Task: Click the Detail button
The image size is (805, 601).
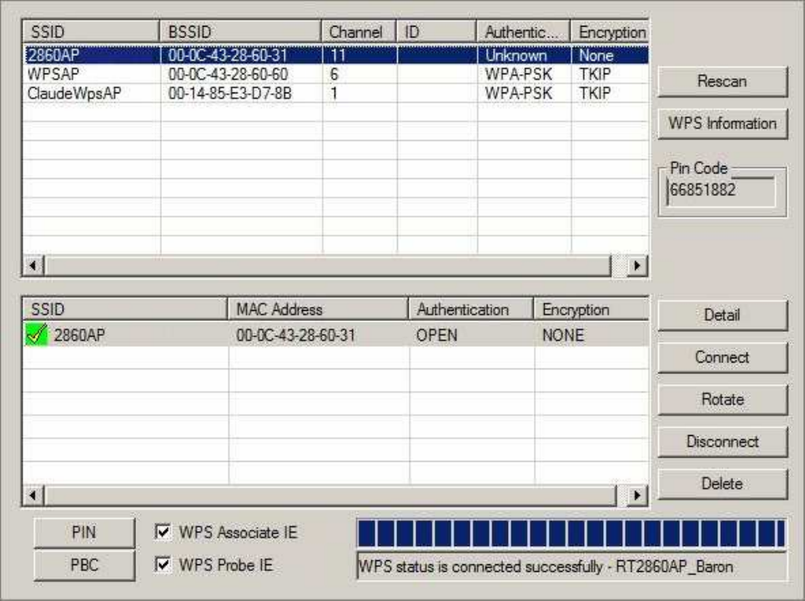Action: click(x=722, y=315)
